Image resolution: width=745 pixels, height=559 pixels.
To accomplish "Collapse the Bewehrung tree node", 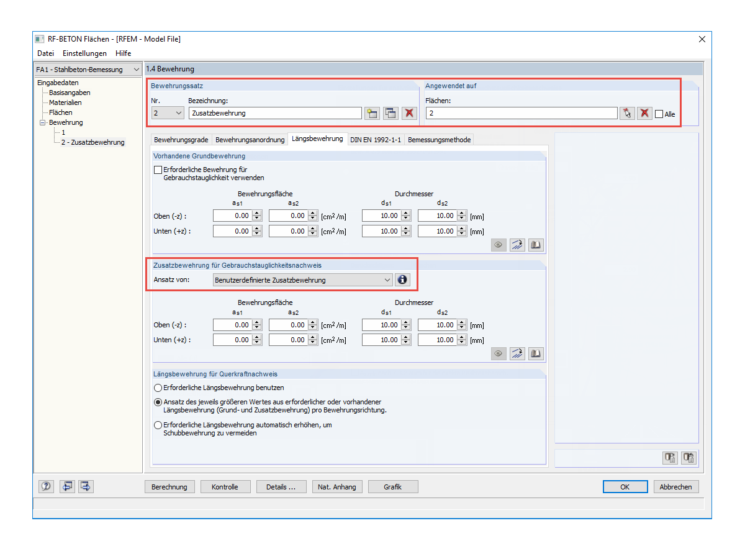I will pos(43,123).
